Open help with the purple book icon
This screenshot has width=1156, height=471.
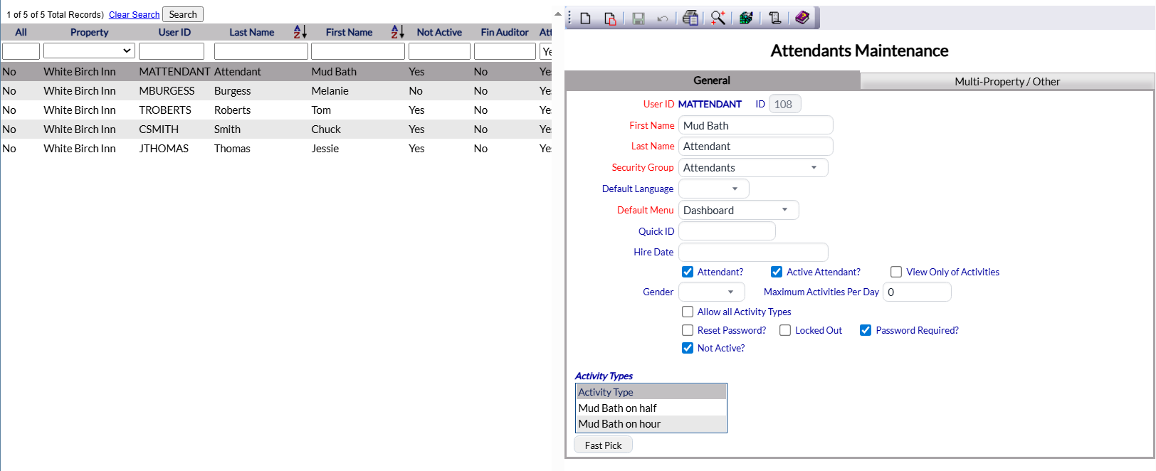tap(802, 18)
